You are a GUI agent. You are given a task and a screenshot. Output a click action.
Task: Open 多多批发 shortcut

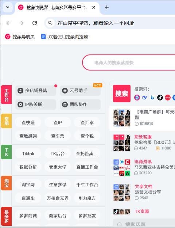tap(87, 216)
